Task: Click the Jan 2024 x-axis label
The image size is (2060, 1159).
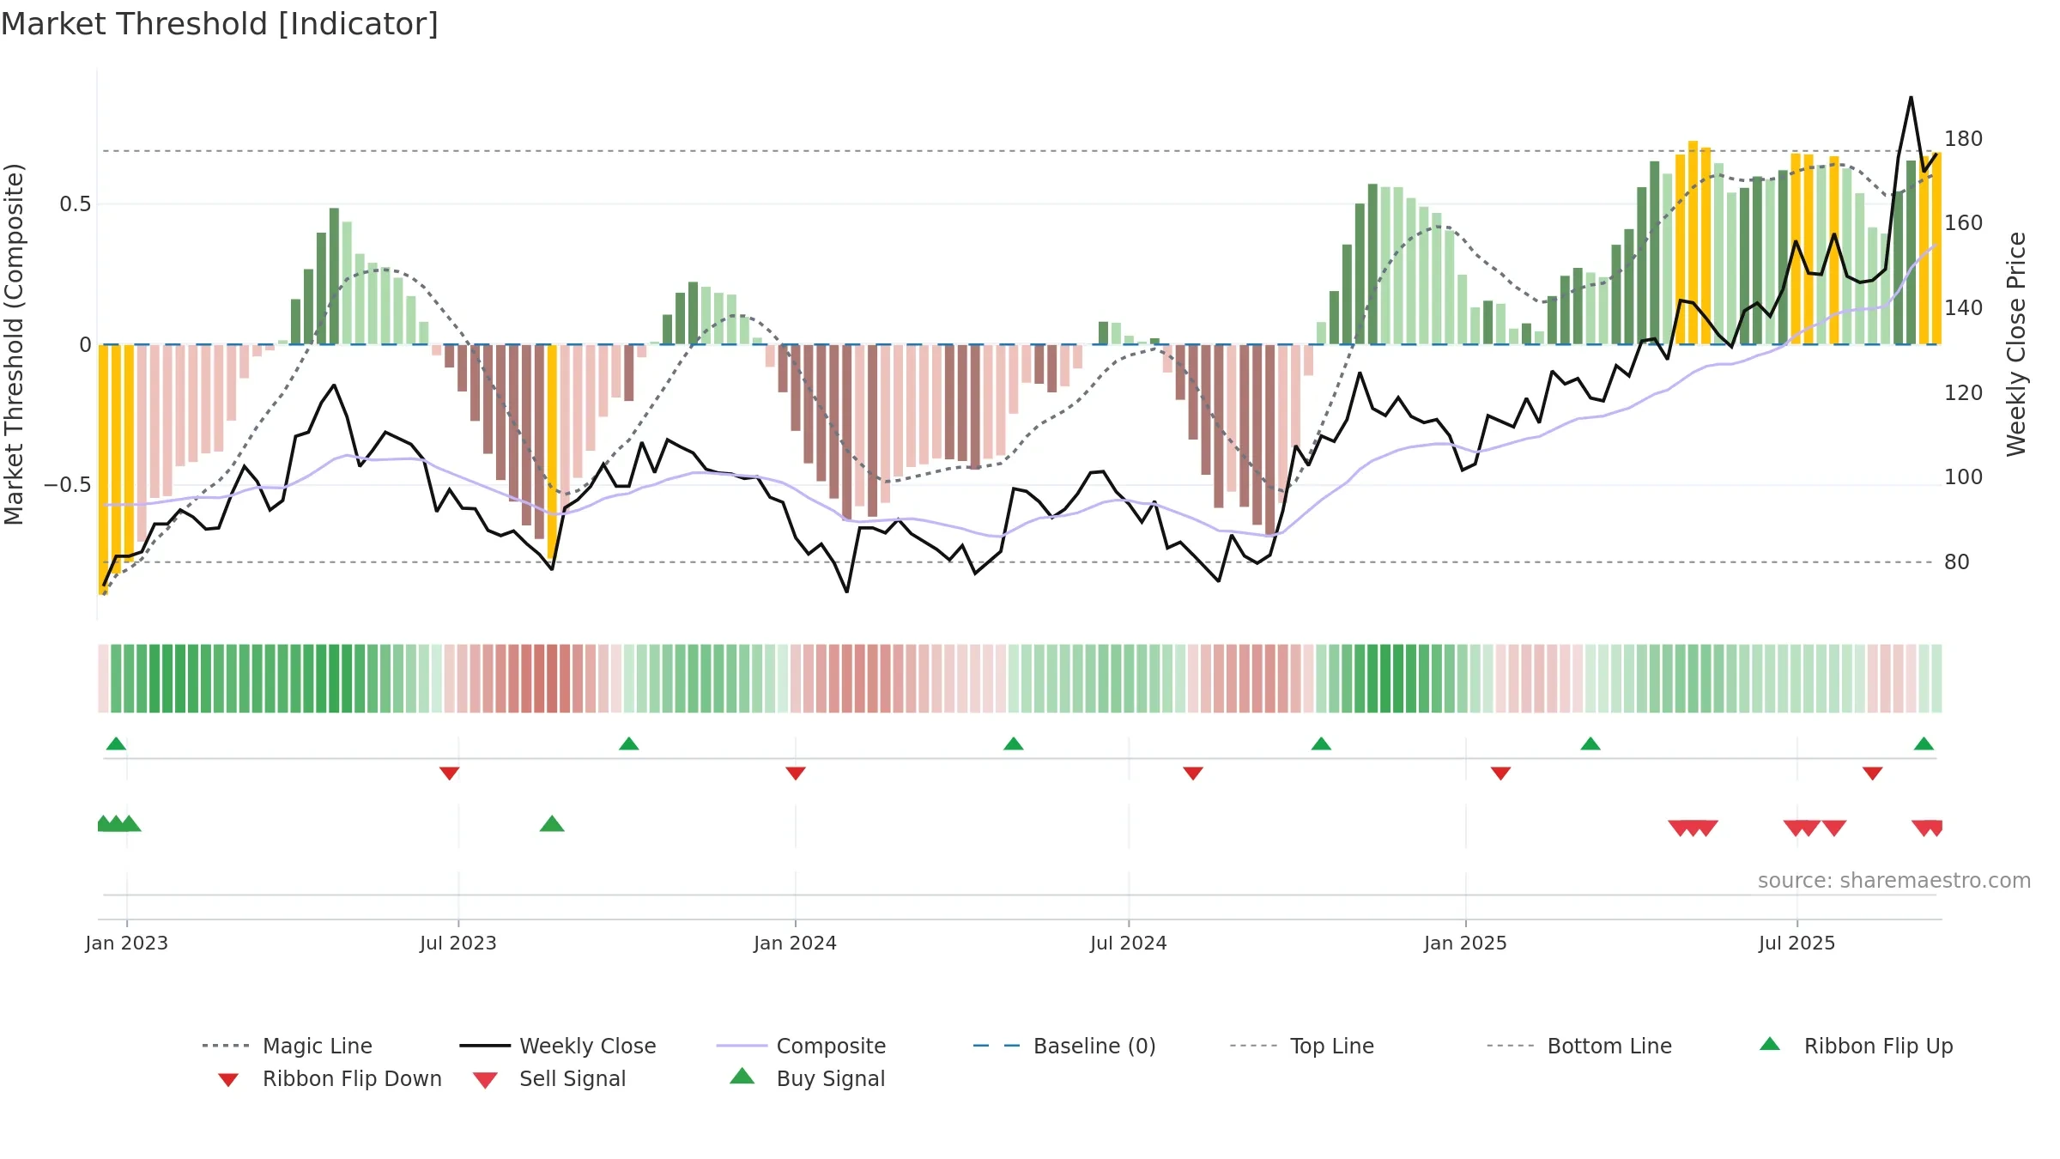Action: click(x=795, y=943)
